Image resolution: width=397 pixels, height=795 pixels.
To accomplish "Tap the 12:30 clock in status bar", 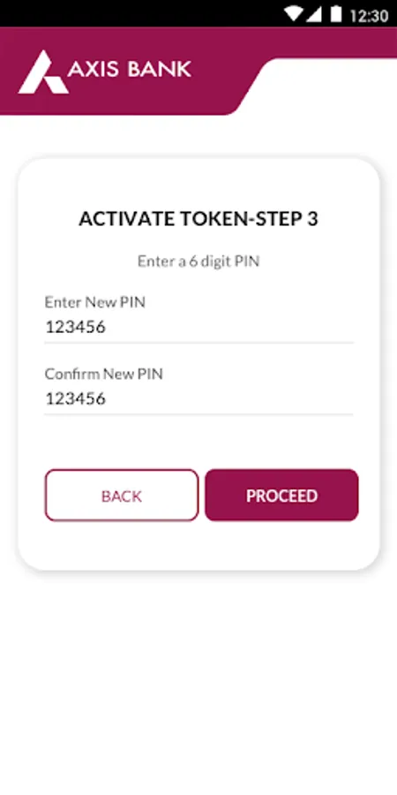I will click(x=369, y=15).
